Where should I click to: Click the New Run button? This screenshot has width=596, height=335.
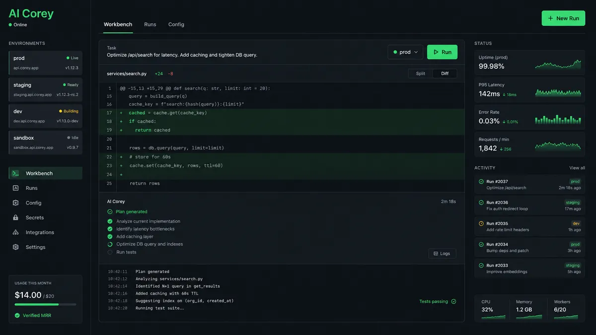(x=563, y=18)
